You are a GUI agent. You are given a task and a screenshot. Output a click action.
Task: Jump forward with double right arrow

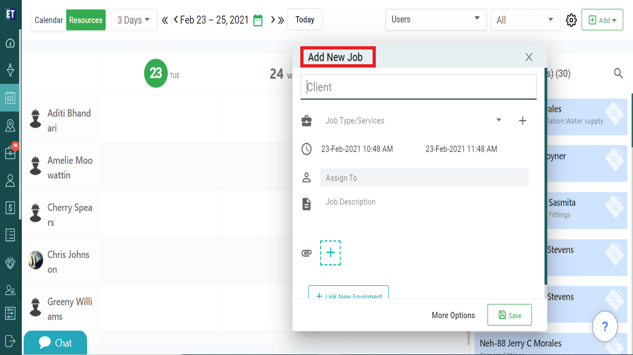pyautogui.click(x=281, y=20)
